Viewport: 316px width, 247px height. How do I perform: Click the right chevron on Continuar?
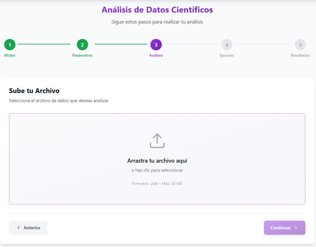click(x=296, y=228)
